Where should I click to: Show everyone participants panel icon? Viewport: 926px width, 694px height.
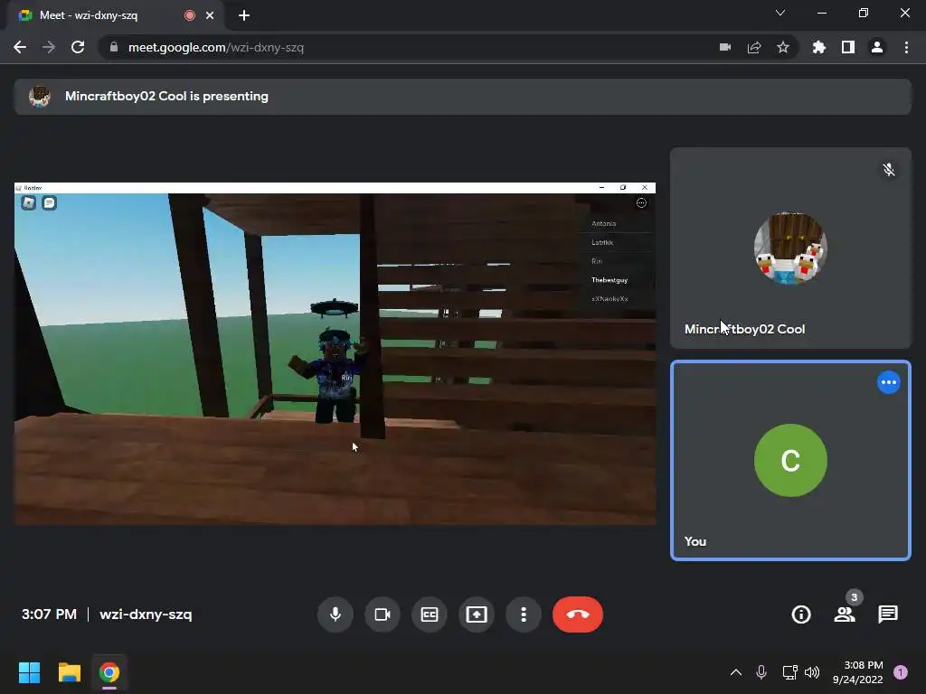(845, 614)
